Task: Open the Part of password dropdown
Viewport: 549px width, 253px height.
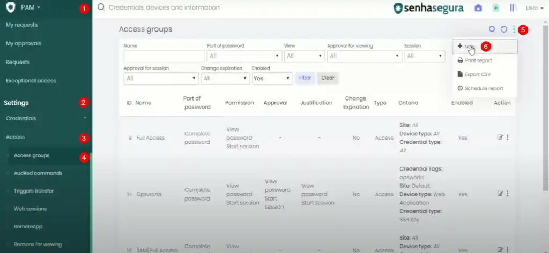Action: pos(244,56)
